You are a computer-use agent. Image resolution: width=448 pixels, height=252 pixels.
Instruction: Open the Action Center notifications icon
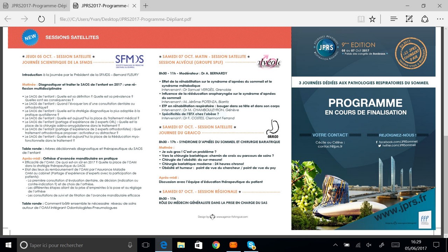pyautogui.click(x=436, y=245)
